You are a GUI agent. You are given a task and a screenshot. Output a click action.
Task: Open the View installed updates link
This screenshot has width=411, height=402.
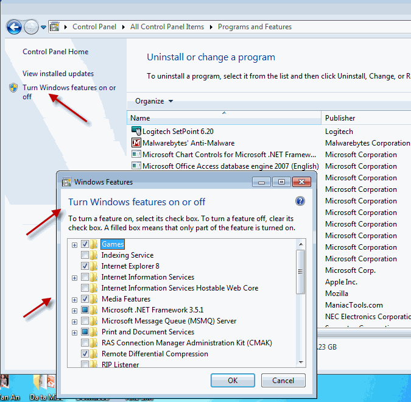point(58,74)
